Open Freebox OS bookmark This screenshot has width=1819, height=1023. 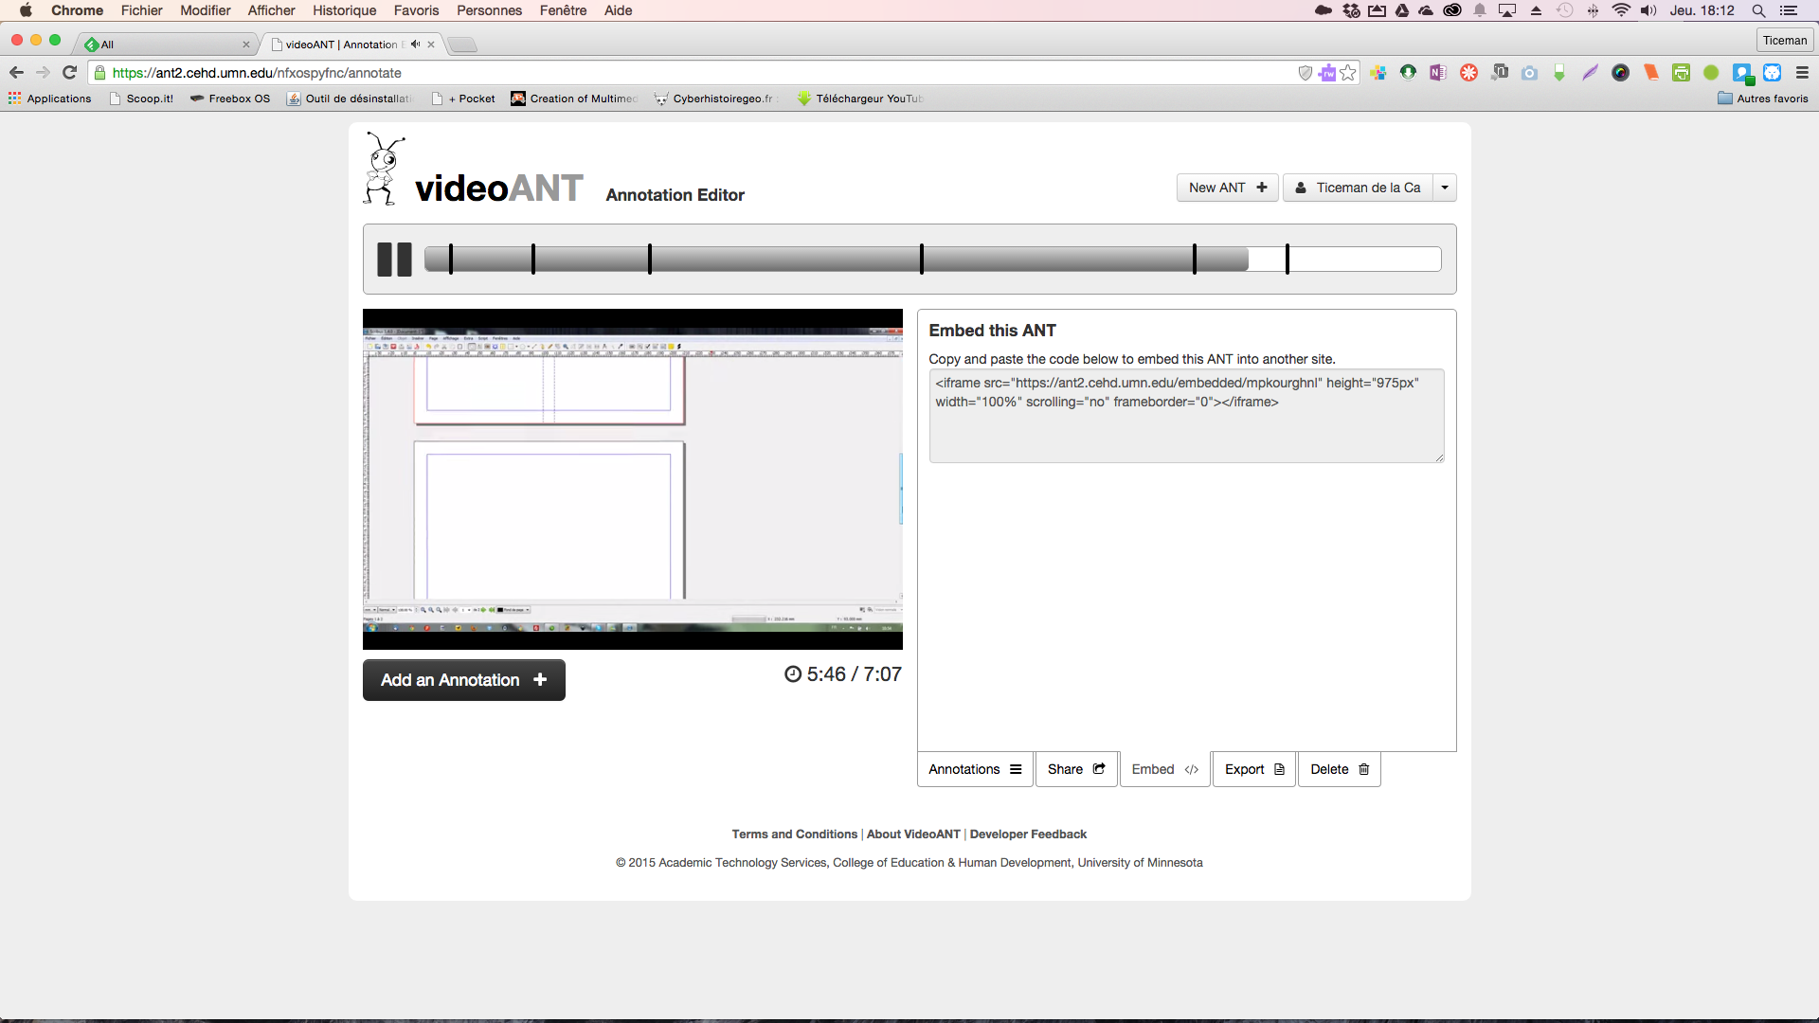click(229, 99)
